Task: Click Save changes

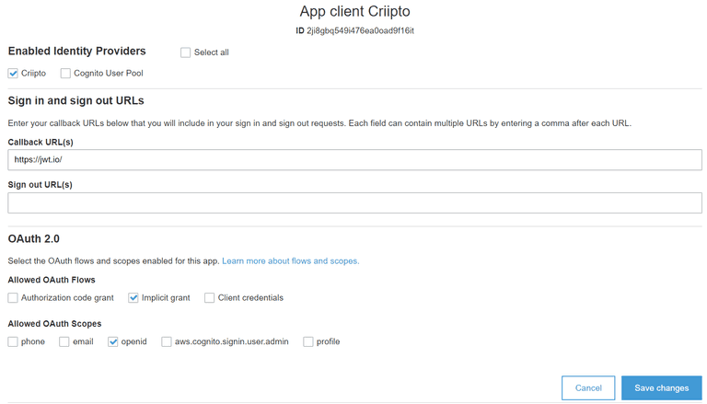Action: coord(662,387)
